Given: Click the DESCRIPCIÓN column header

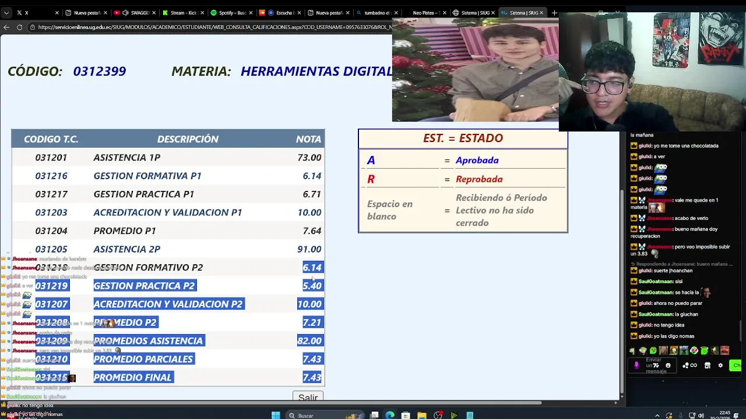Looking at the screenshot, I should pos(188,139).
